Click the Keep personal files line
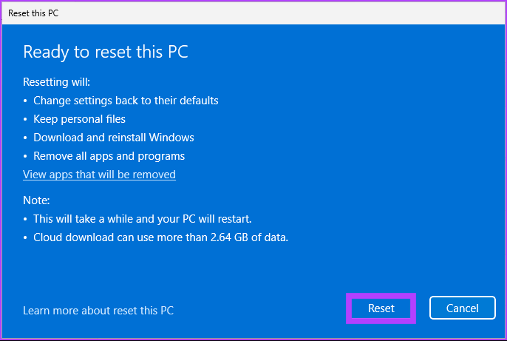The image size is (507, 341). 79,119
